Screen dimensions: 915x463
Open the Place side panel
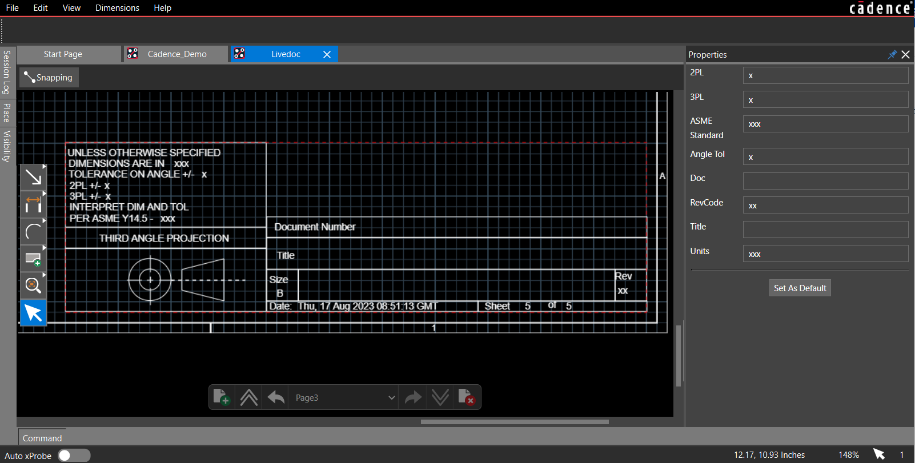click(7, 113)
